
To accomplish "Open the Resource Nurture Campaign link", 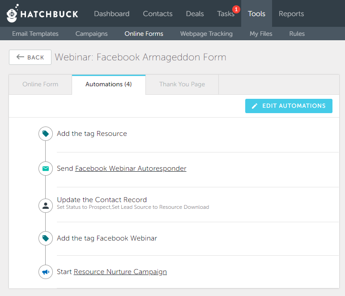I will pyautogui.click(x=120, y=272).
